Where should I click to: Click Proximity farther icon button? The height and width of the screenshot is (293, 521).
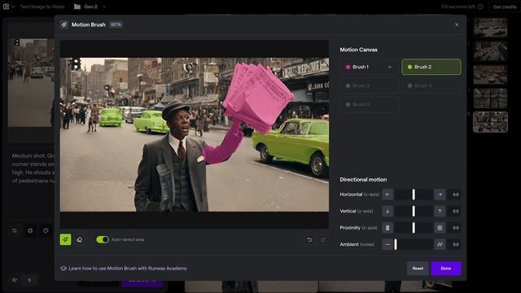[387, 228]
